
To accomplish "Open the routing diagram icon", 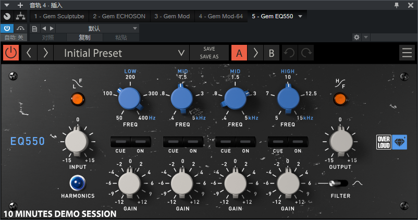I will (x=20, y=16).
